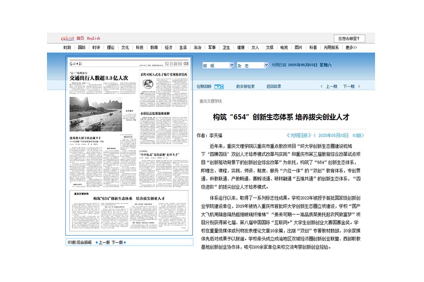Expand the 杂志 dropdown list
Screen dimensions: 424x282
(265, 66)
